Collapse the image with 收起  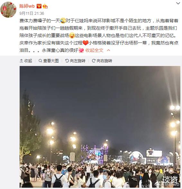coord(26,61)
